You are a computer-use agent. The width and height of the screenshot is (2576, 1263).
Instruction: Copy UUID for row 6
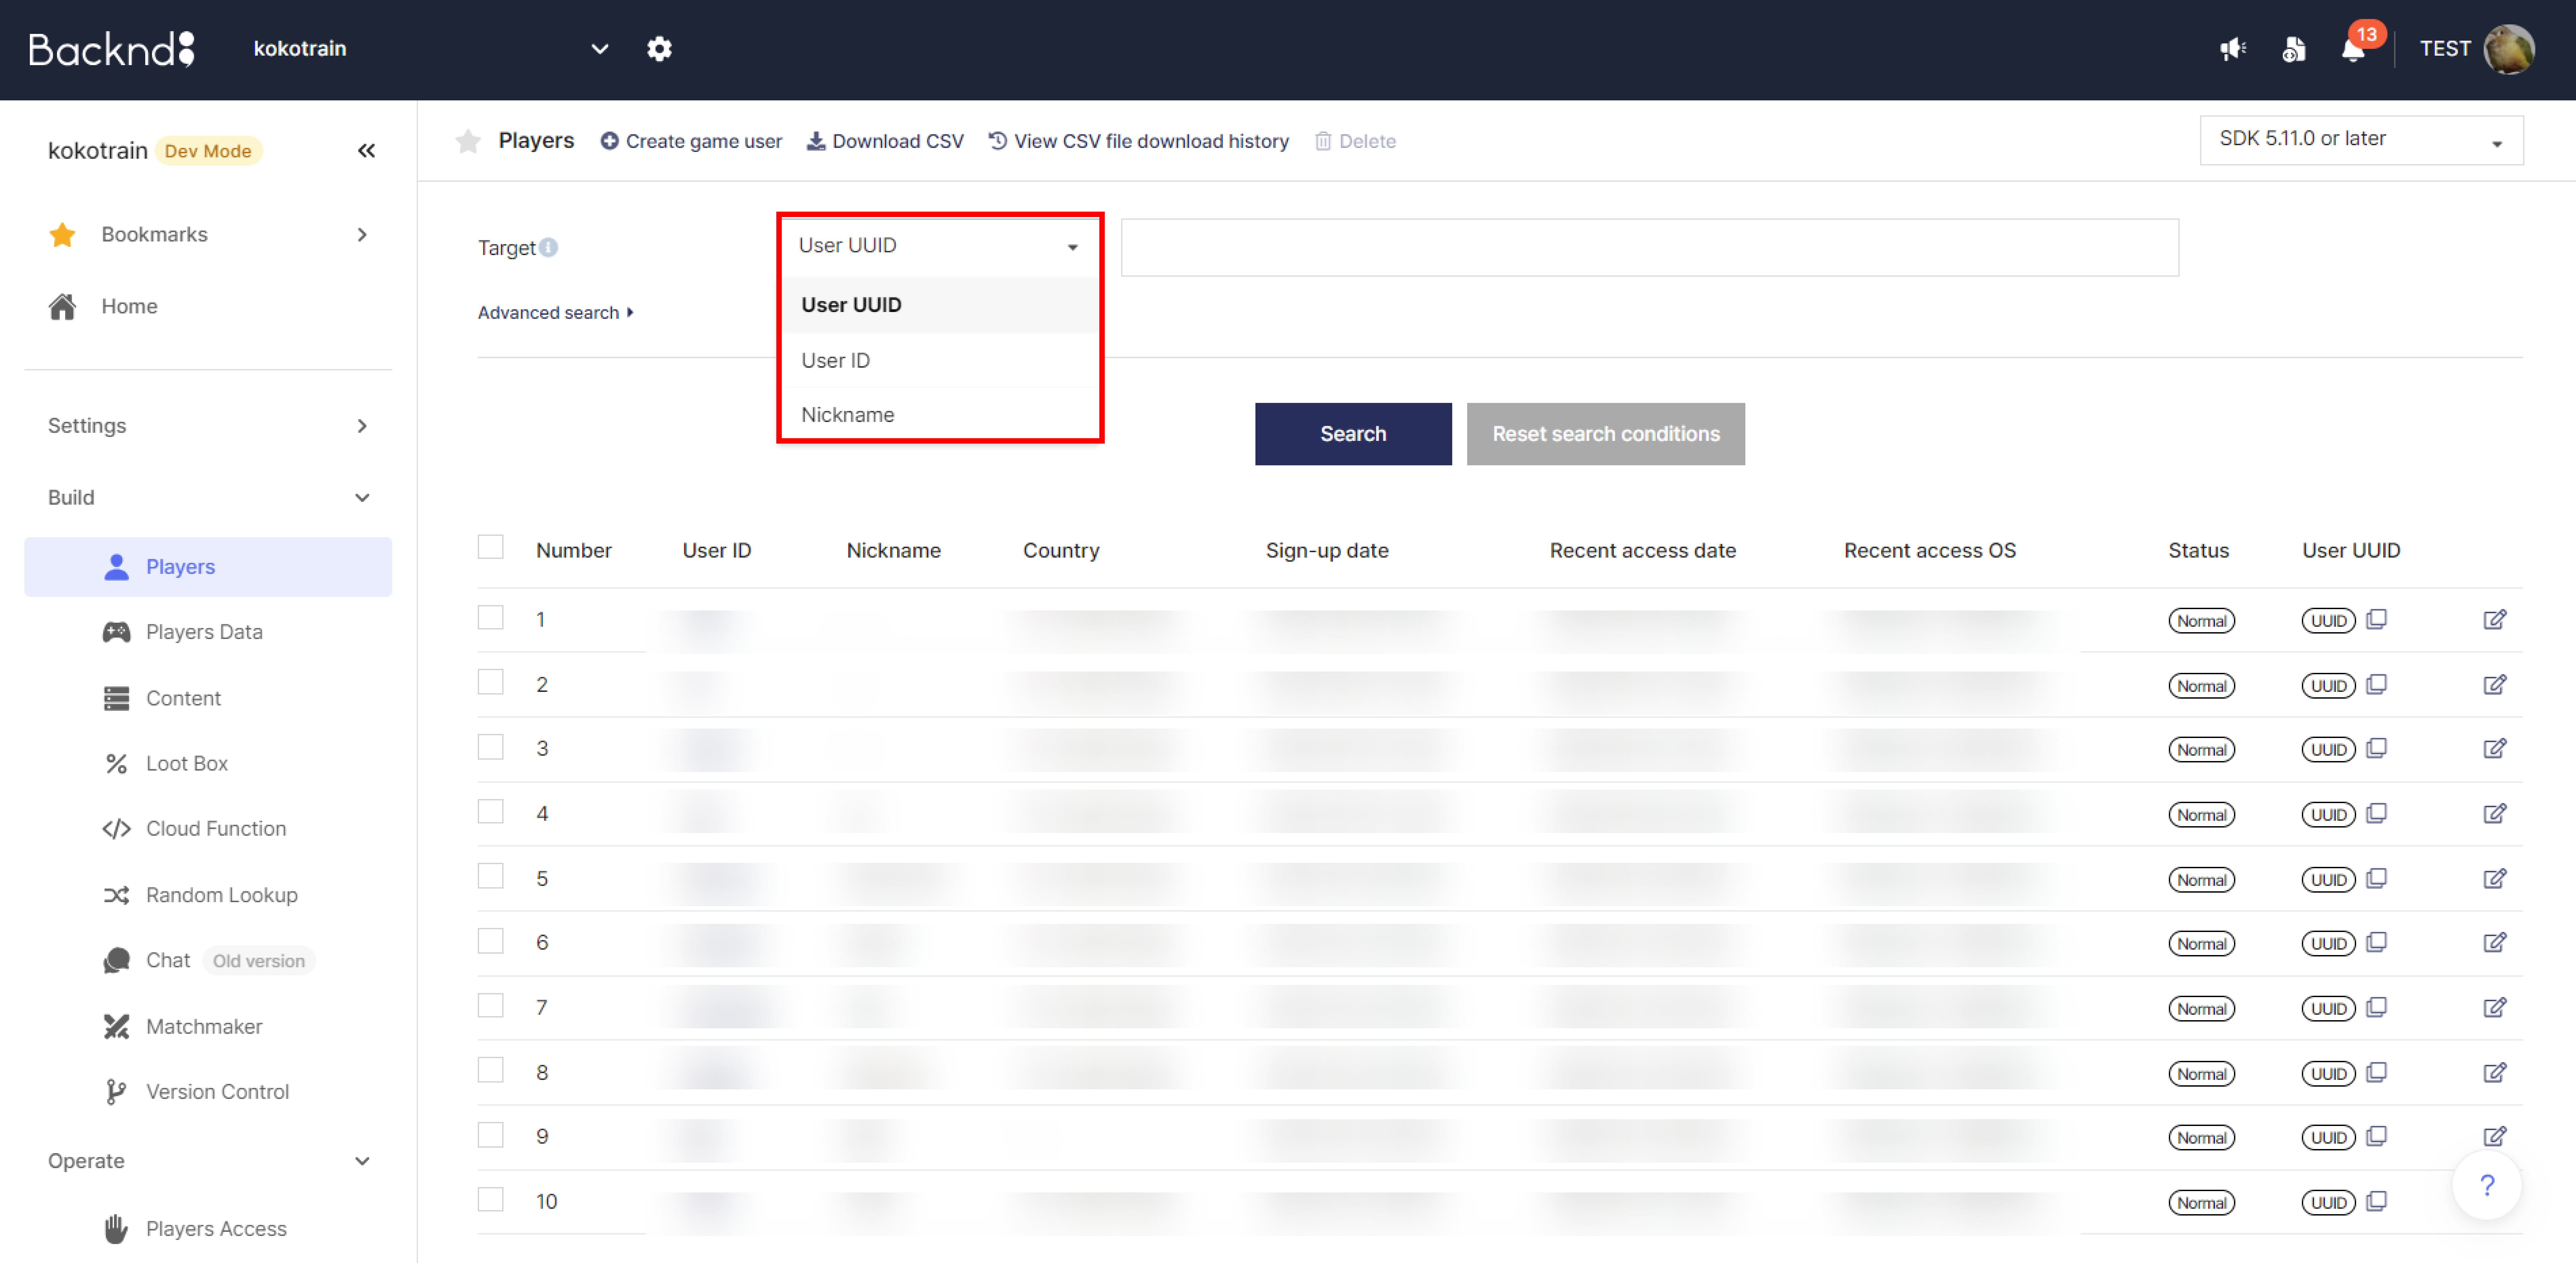point(2377,942)
